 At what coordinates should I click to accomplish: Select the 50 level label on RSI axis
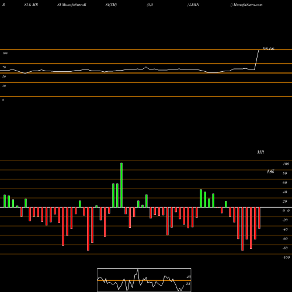4,77
